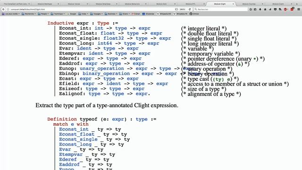Click text "Extract the type part" sentence

[x=107, y=105]
